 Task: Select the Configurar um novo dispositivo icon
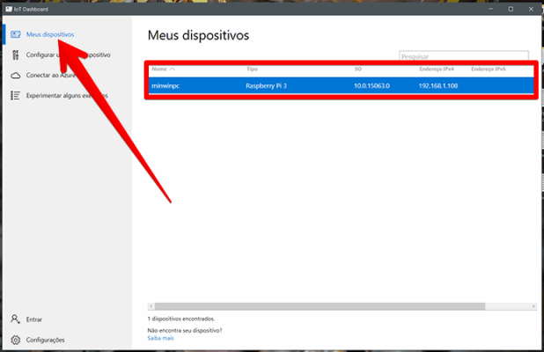(15, 55)
